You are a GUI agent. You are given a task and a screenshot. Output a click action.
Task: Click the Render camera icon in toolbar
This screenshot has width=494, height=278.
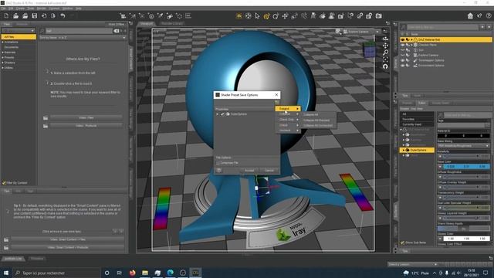click(379, 16)
